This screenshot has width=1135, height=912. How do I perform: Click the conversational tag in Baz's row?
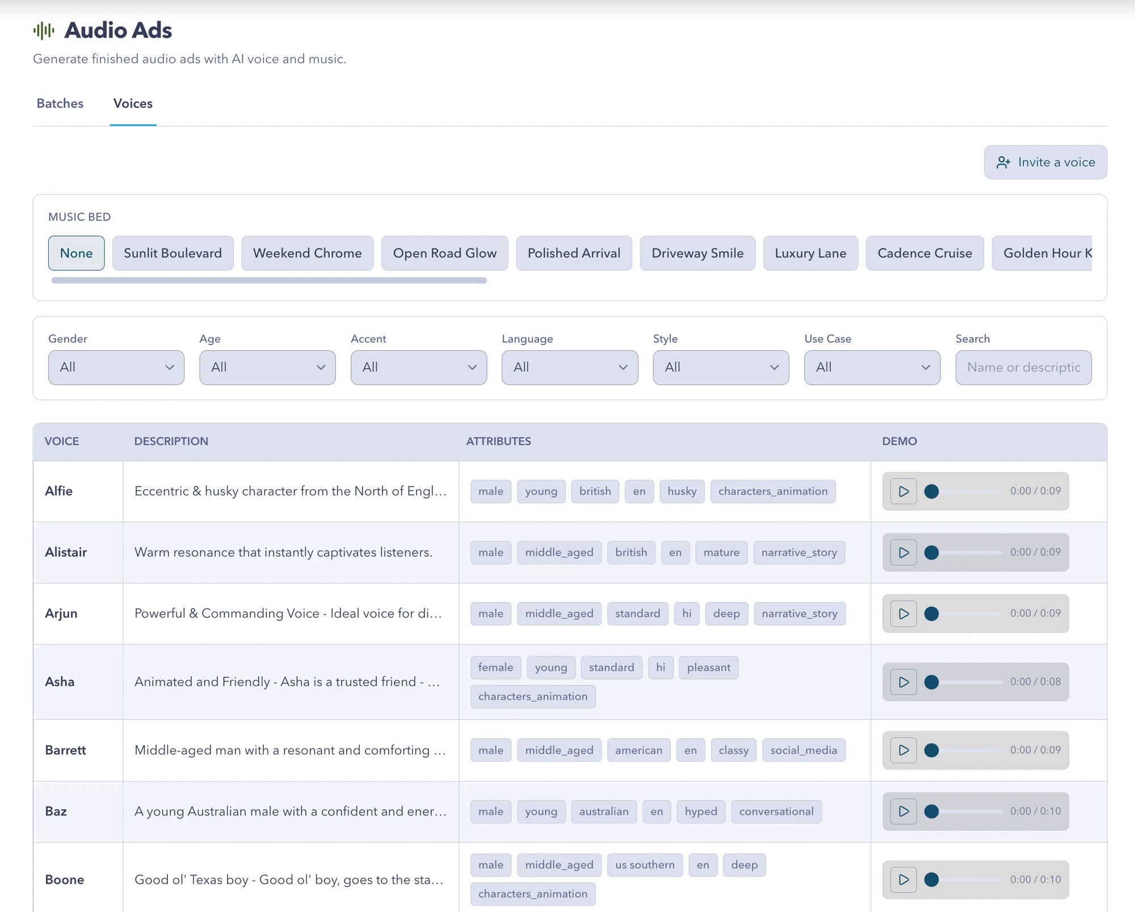click(776, 812)
